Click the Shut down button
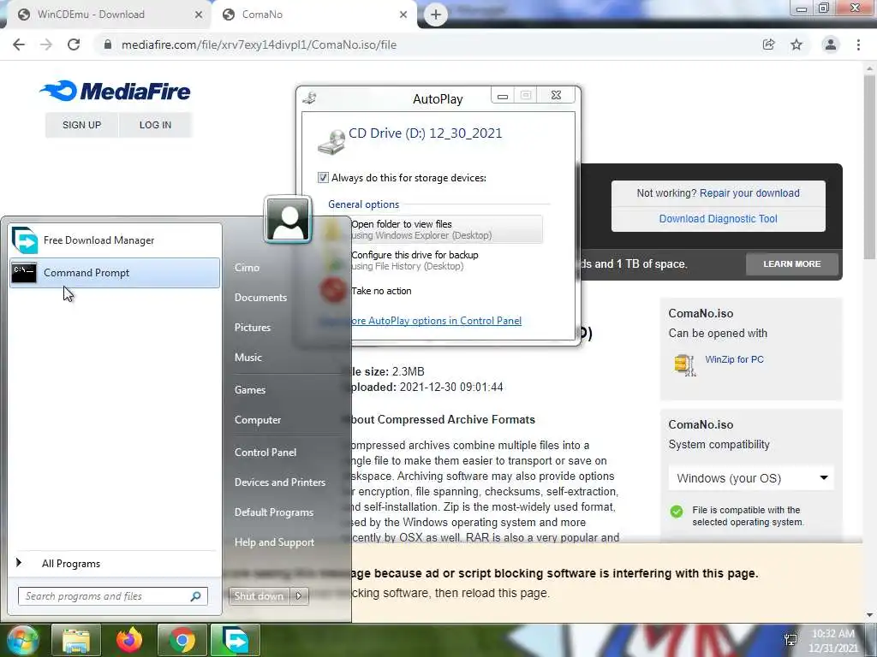Viewport: 877px width, 657px height. click(259, 596)
